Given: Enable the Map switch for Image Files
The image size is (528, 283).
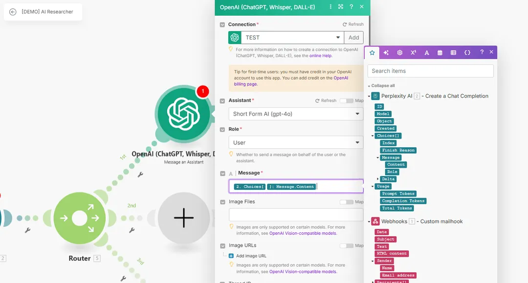Looking at the screenshot, I should click(x=347, y=202).
